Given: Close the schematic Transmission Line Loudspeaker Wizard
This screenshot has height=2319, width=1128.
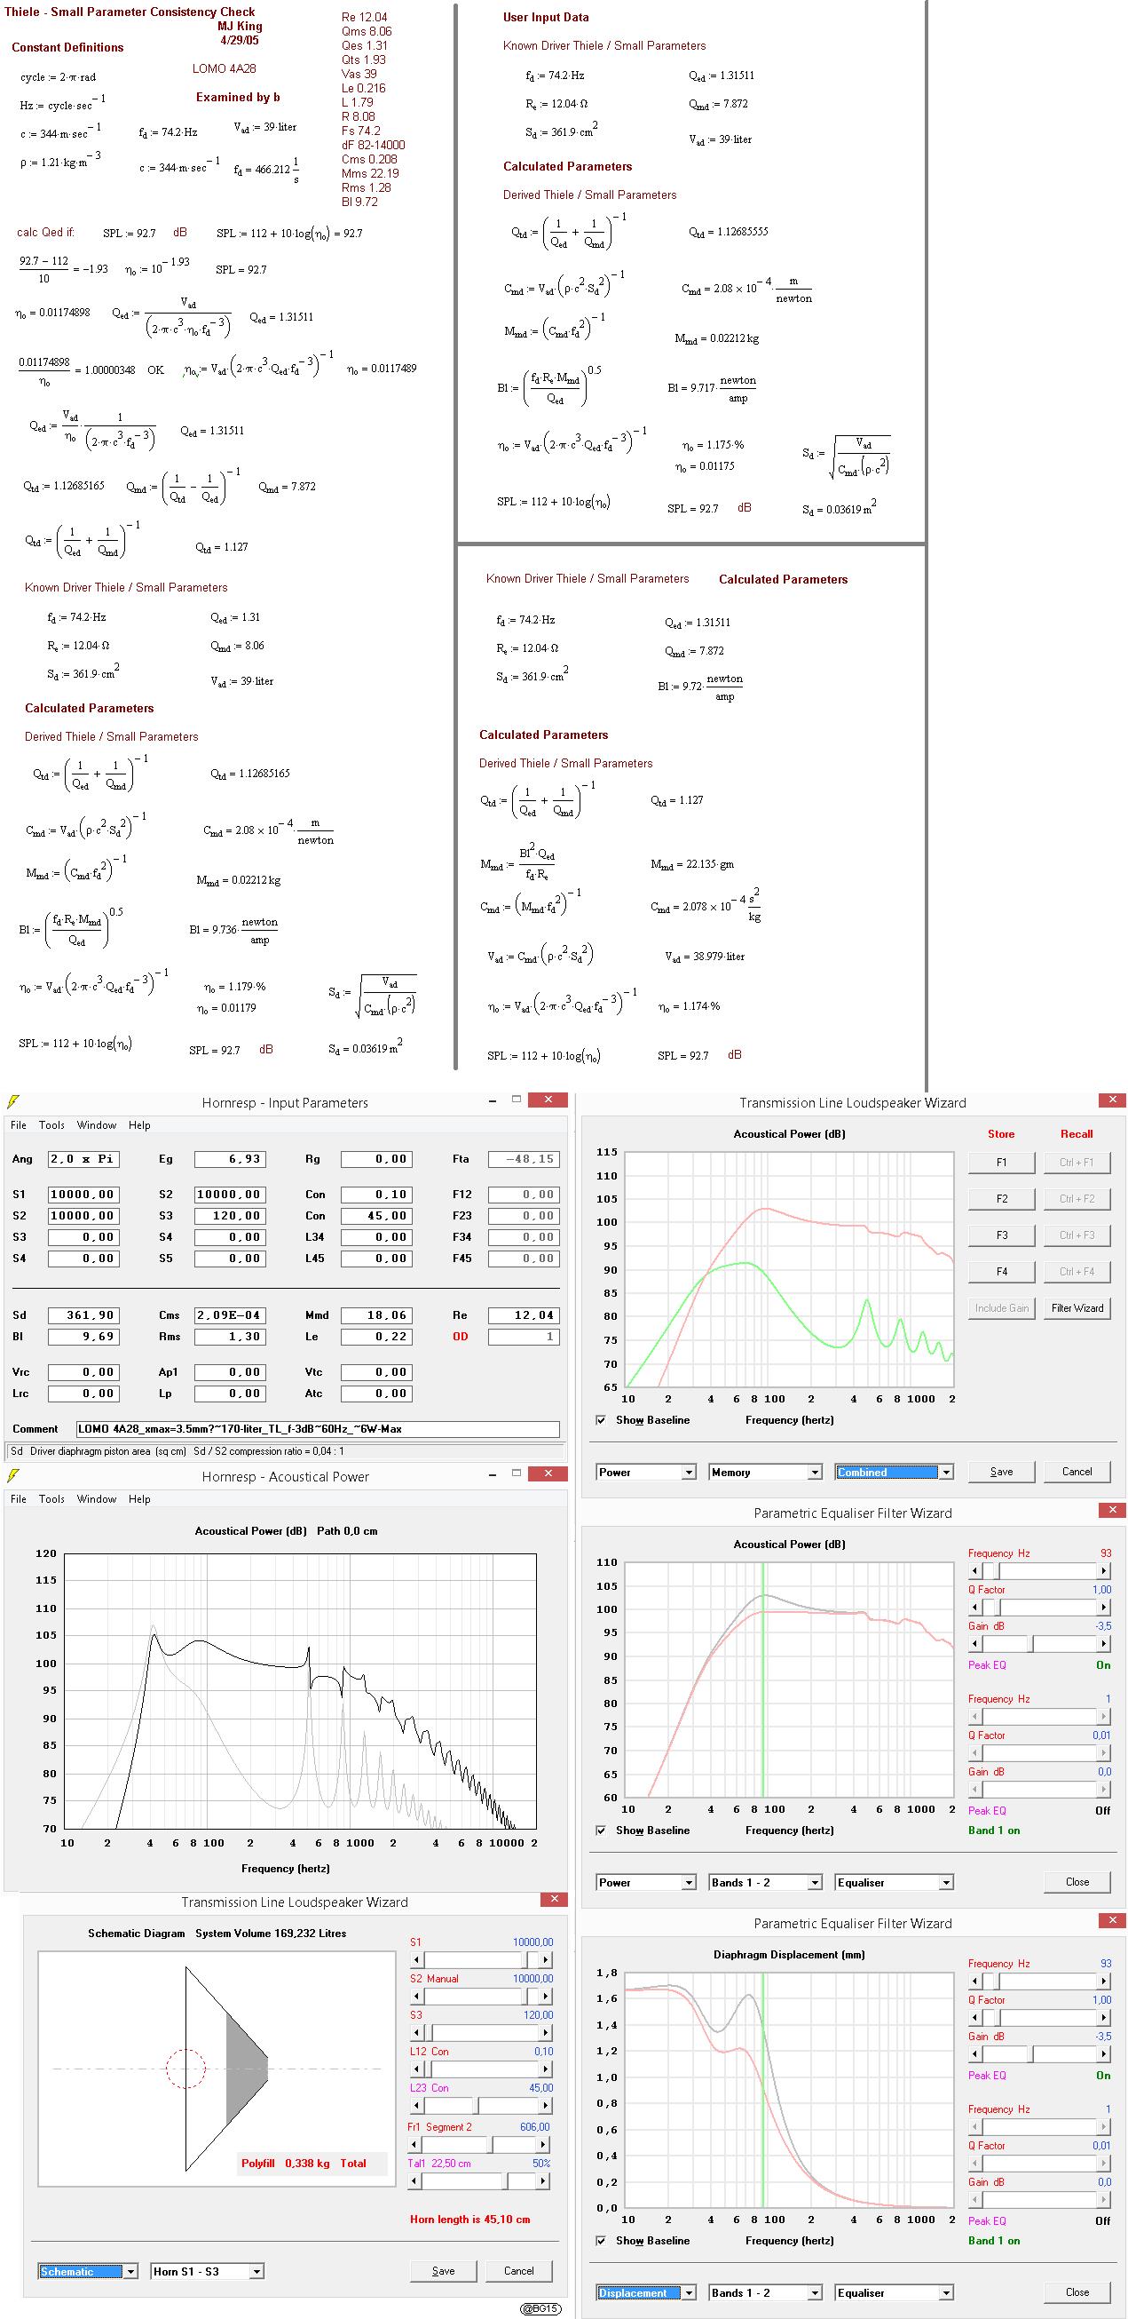Looking at the screenshot, I should [x=553, y=1900].
